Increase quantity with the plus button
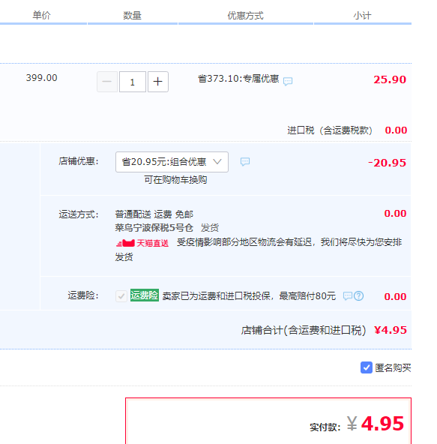The height and width of the screenshot is (444, 437). point(158,82)
